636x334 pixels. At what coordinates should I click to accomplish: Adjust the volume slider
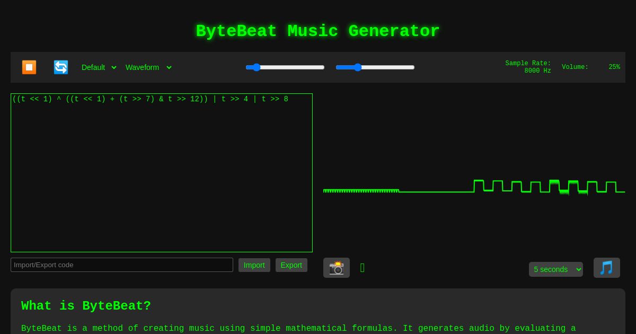[375, 67]
